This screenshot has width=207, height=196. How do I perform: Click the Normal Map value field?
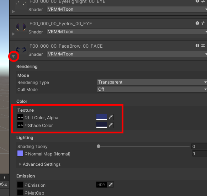200,154
